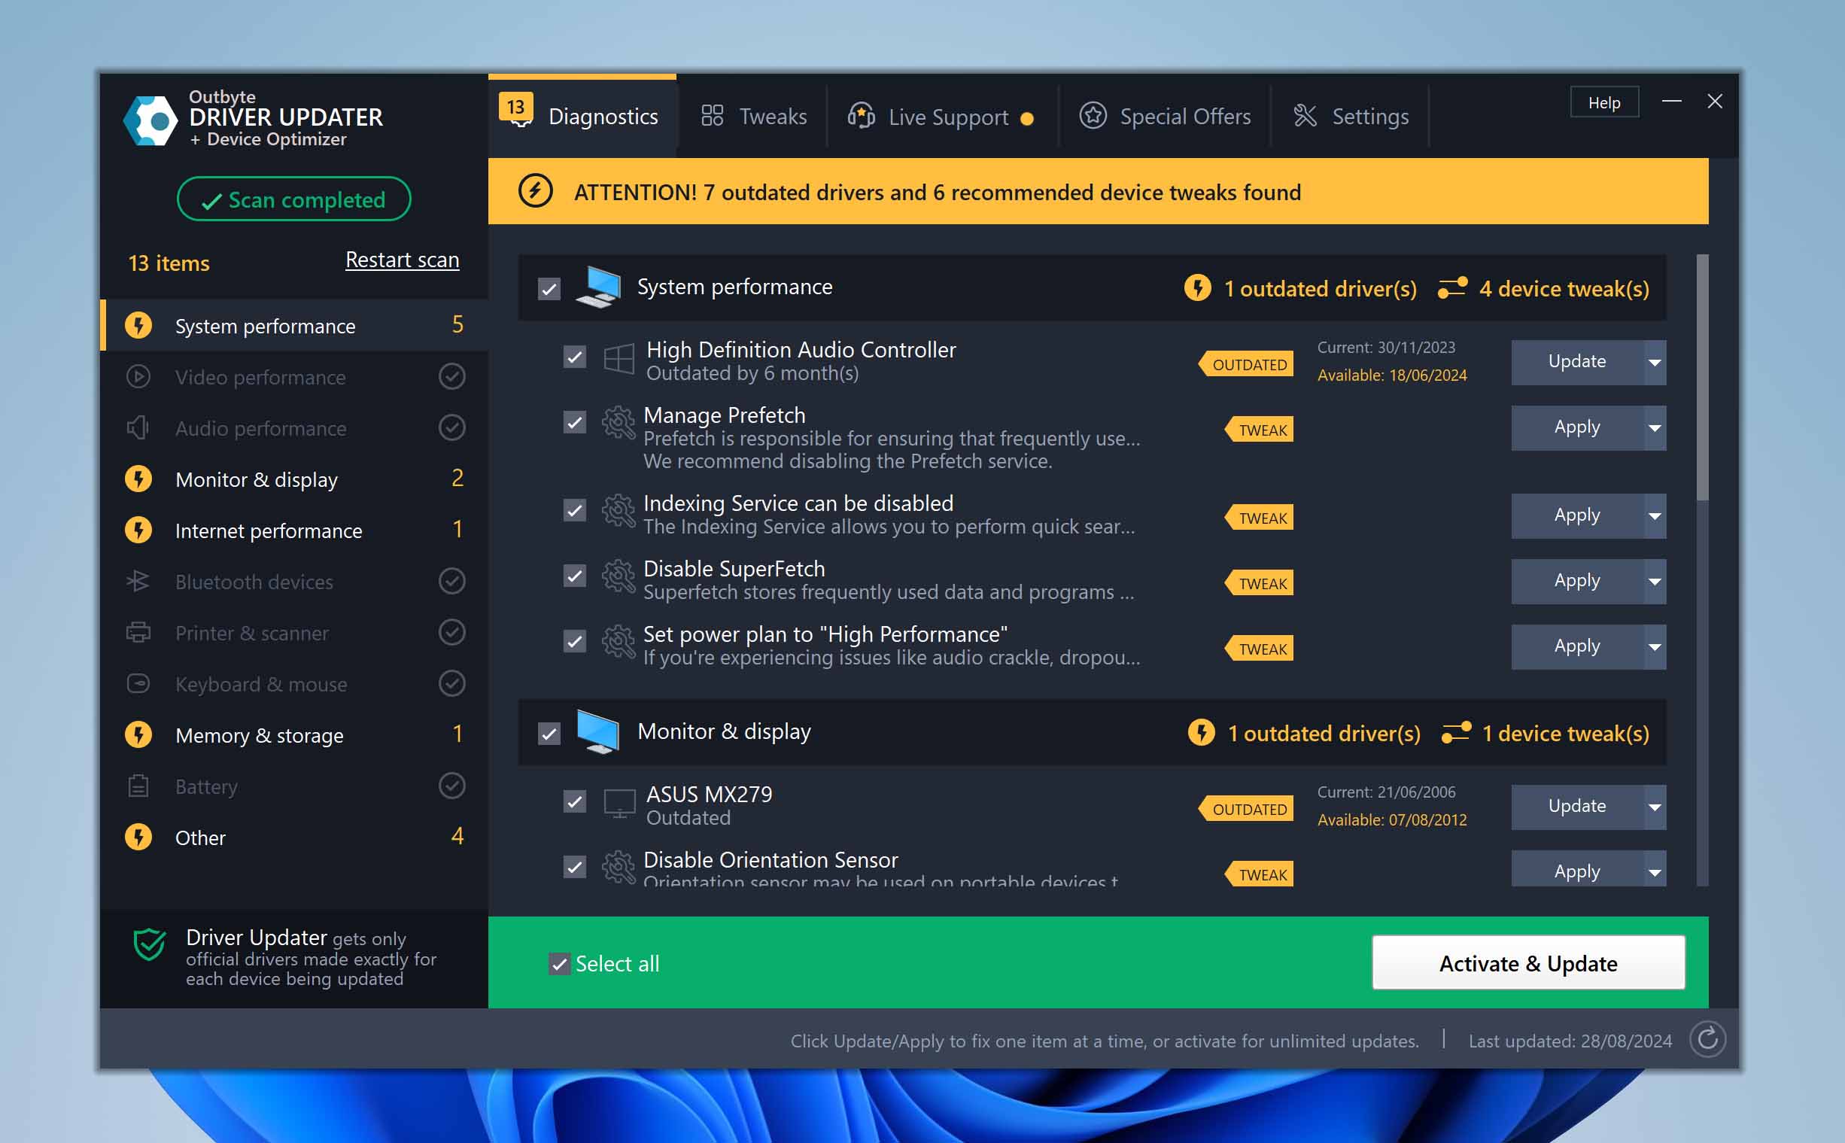Click the Printer & scanner icon in sidebar
The width and height of the screenshot is (1845, 1143).
click(138, 632)
